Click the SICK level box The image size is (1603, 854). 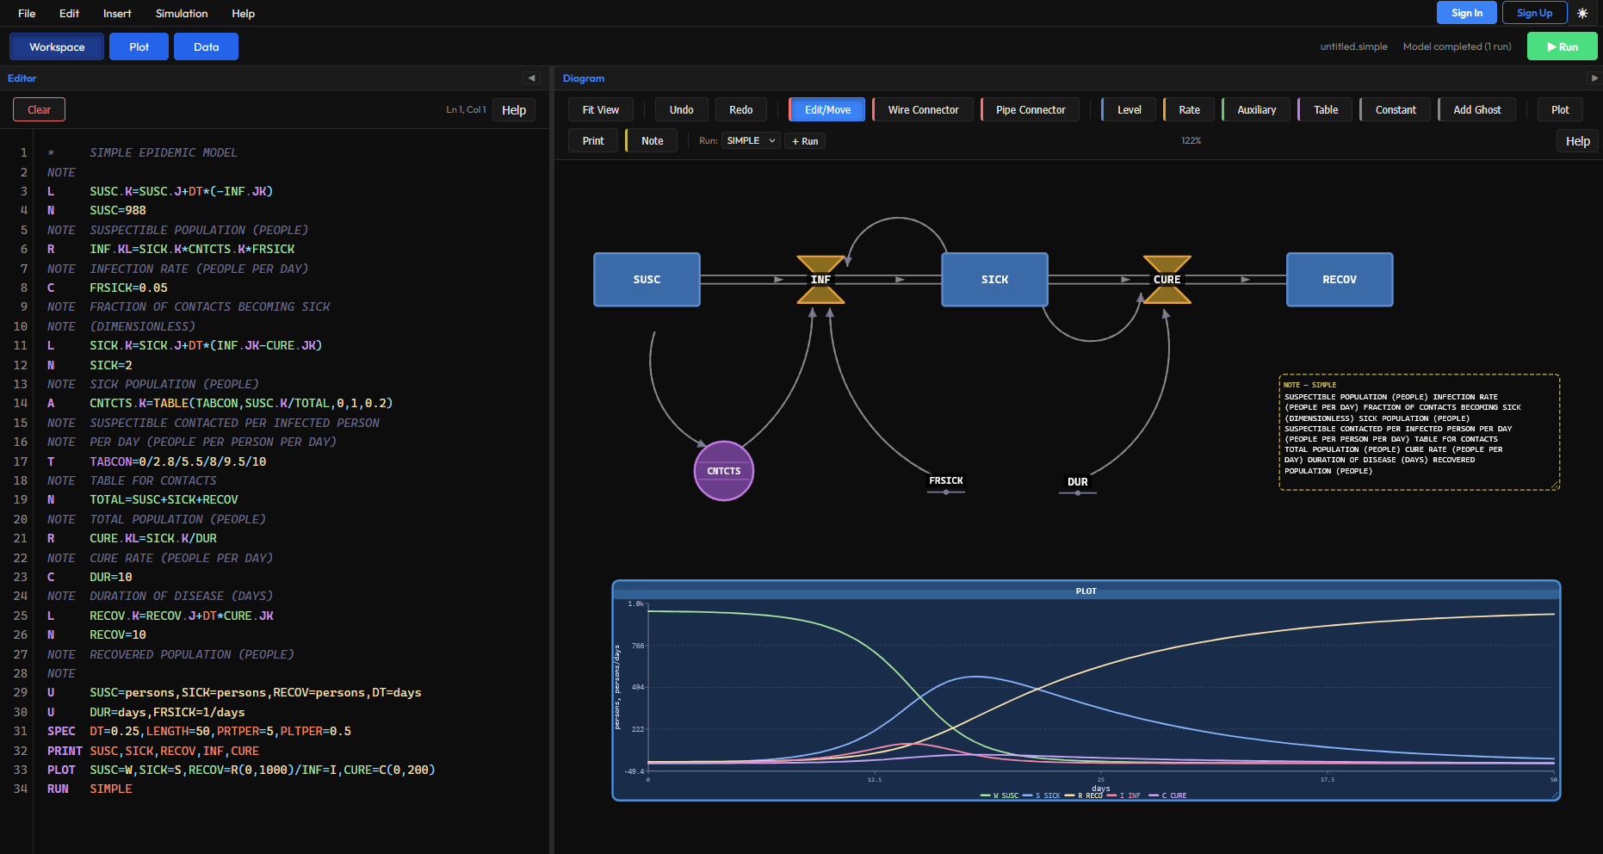994,280
